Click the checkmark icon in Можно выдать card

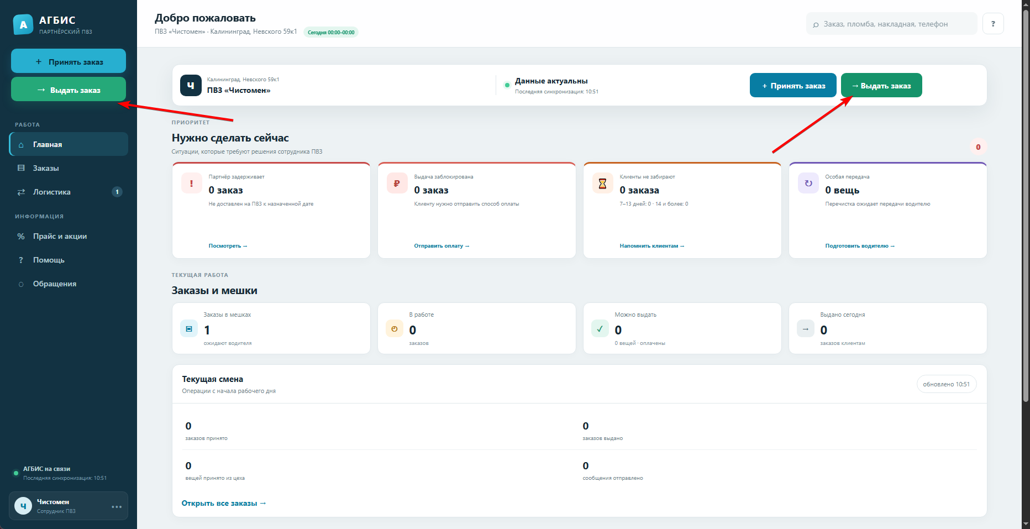(600, 328)
